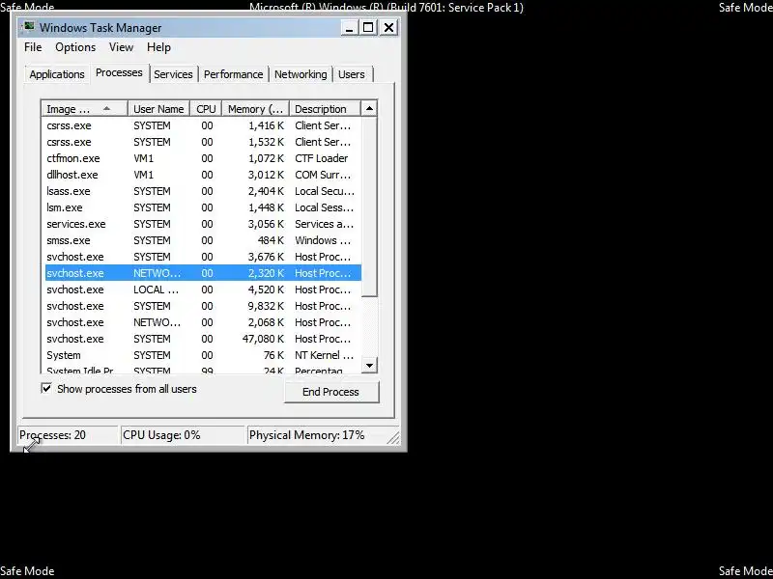Select svchost.exe run by LOCAL user
The width and height of the screenshot is (773, 579).
[203, 289]
